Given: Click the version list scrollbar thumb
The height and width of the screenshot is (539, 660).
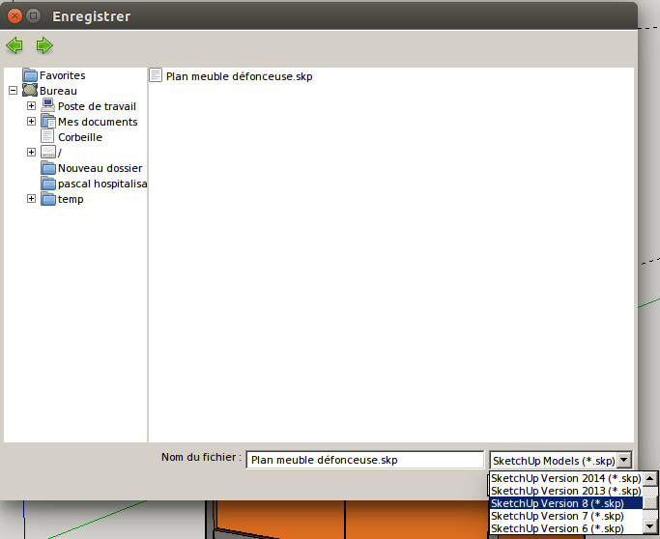Looking at the screenshot, I should (650, 503).
